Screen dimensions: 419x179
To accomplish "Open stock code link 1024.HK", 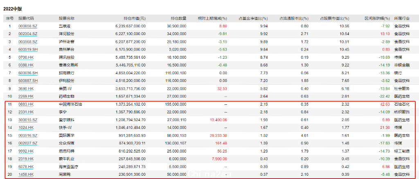I will click(x=26, y=128).
